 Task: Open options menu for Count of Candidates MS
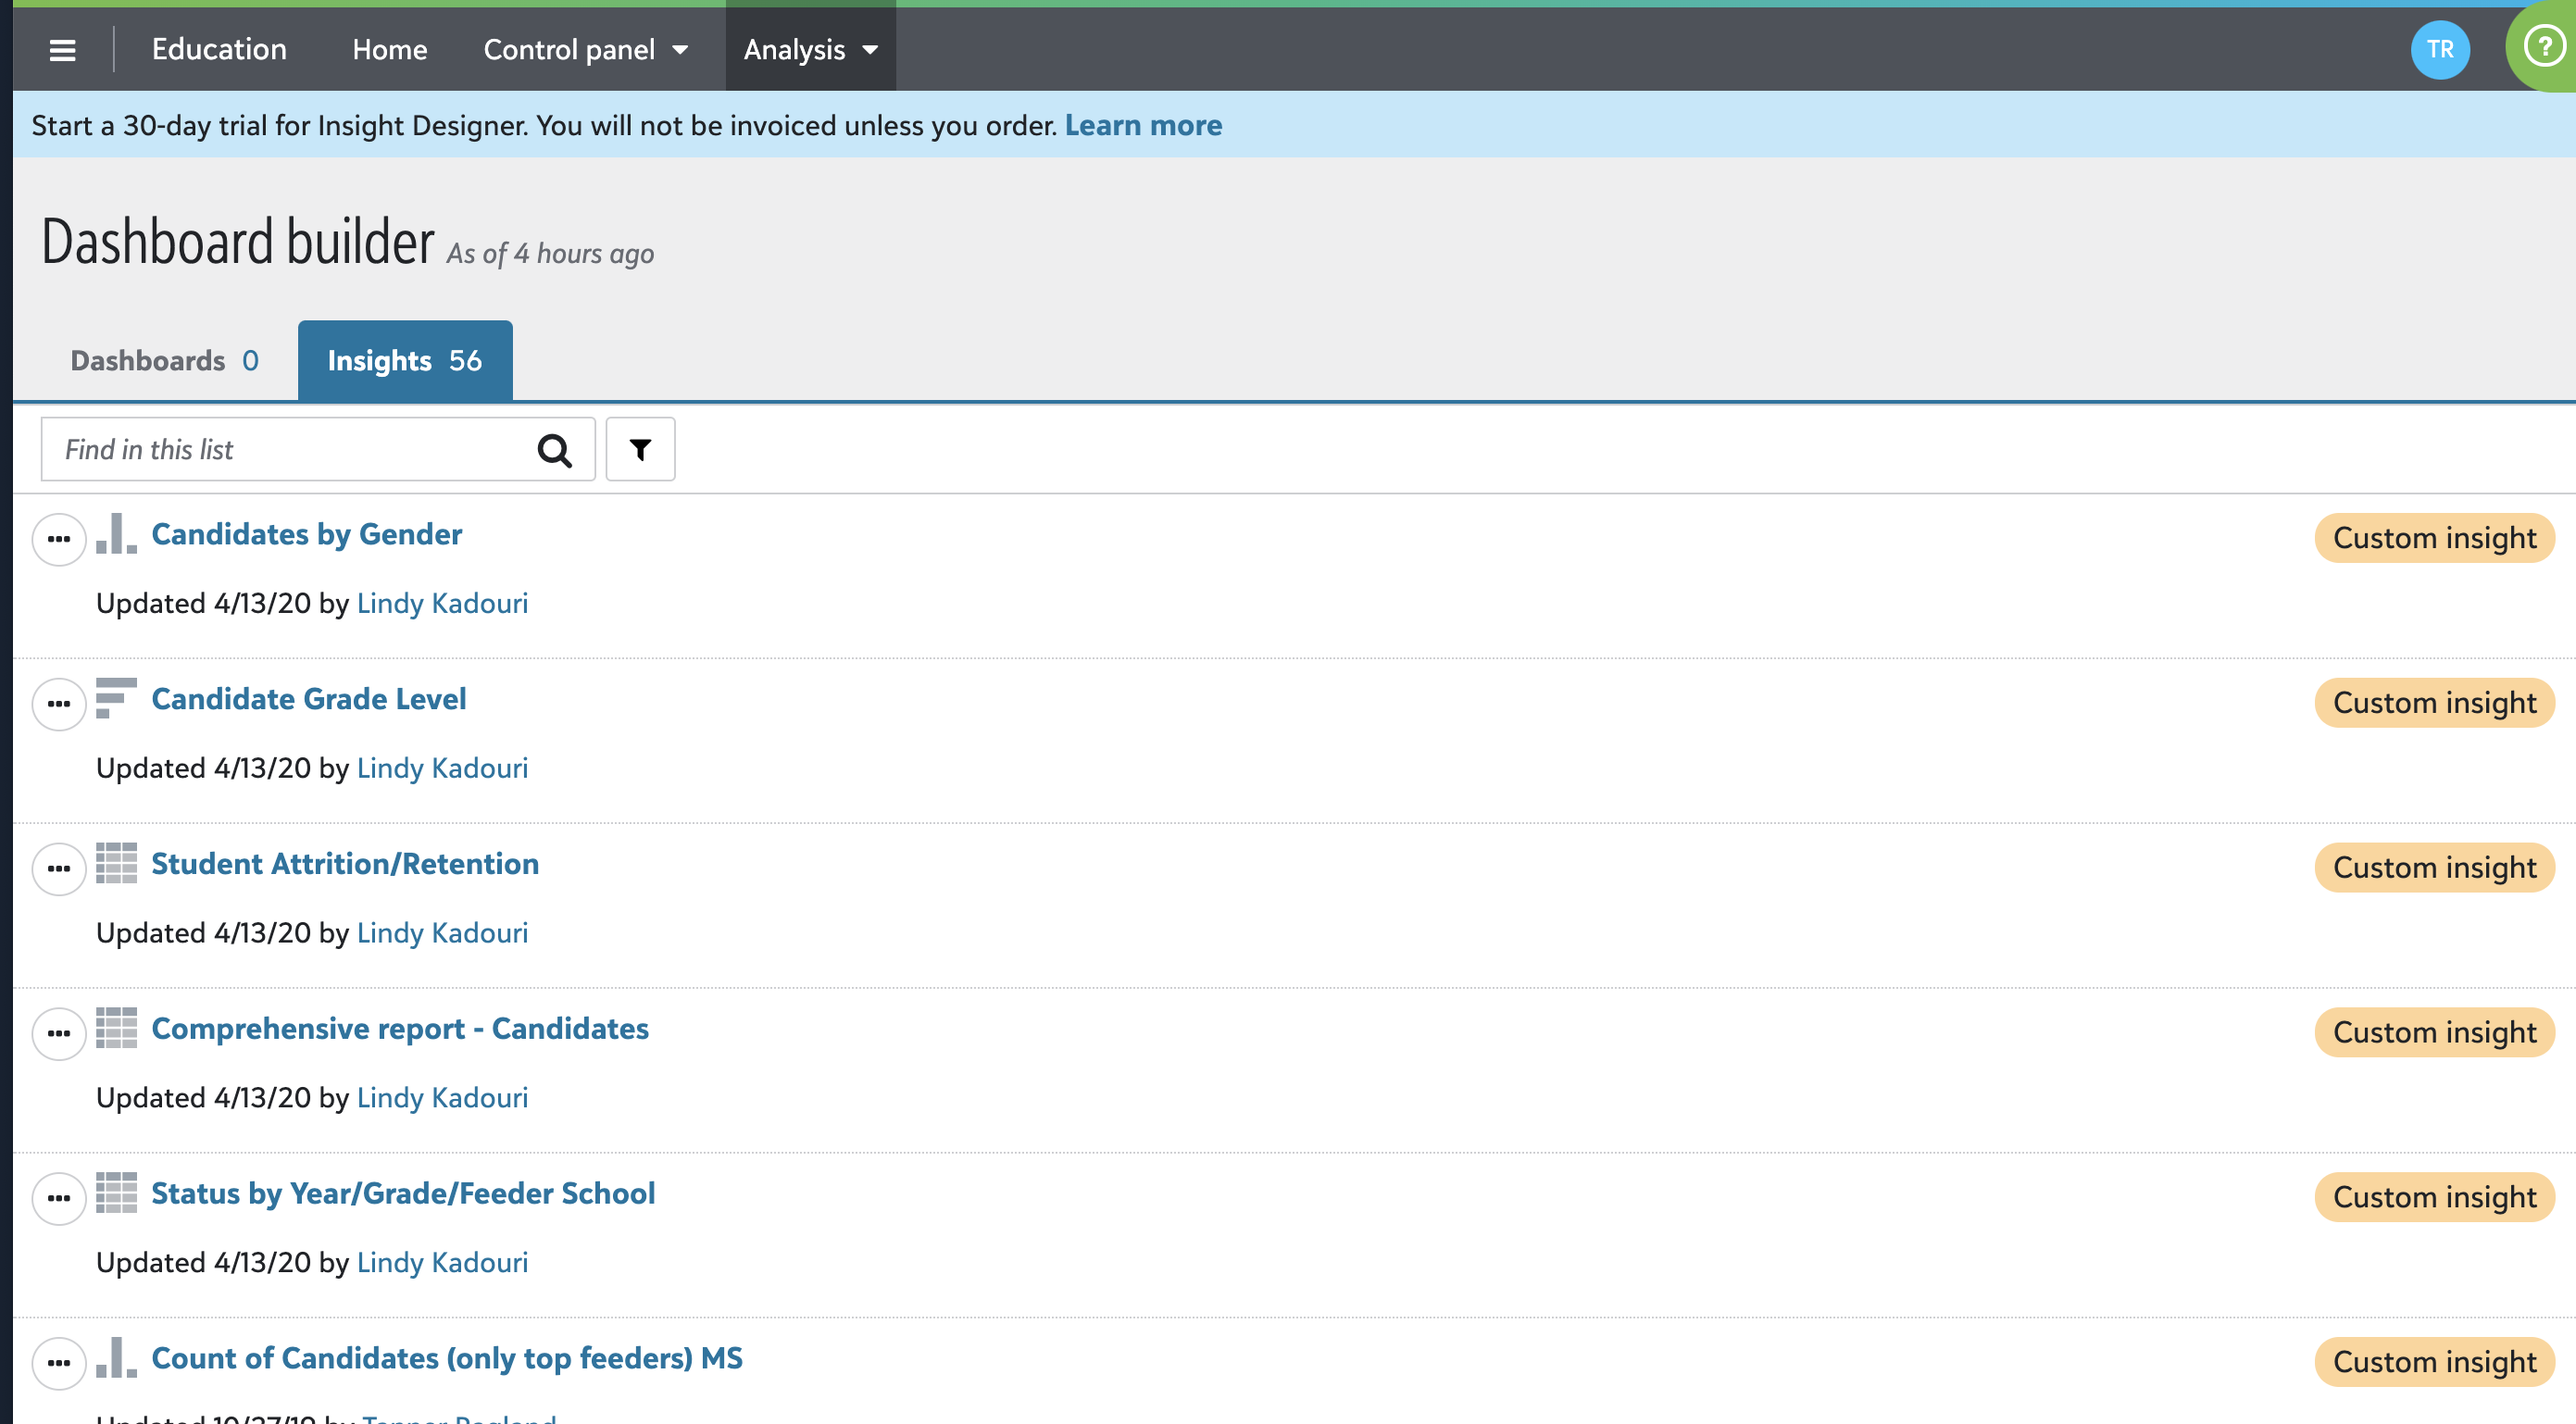click(57, 1362)
